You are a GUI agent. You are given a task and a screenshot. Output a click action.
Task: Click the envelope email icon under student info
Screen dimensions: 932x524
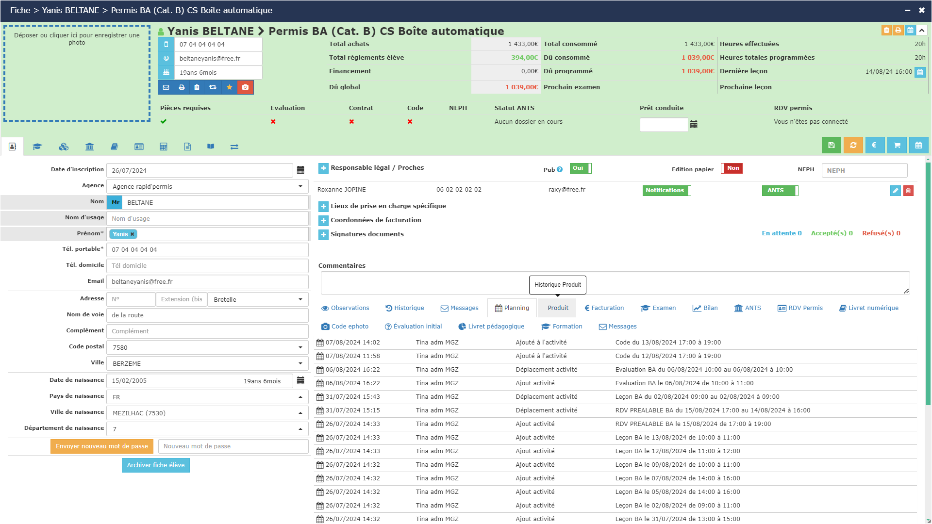(166, 87)
